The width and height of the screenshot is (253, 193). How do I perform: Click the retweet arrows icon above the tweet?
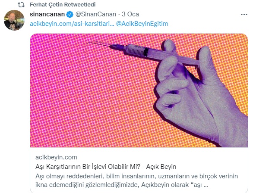[x=21, y=5]
